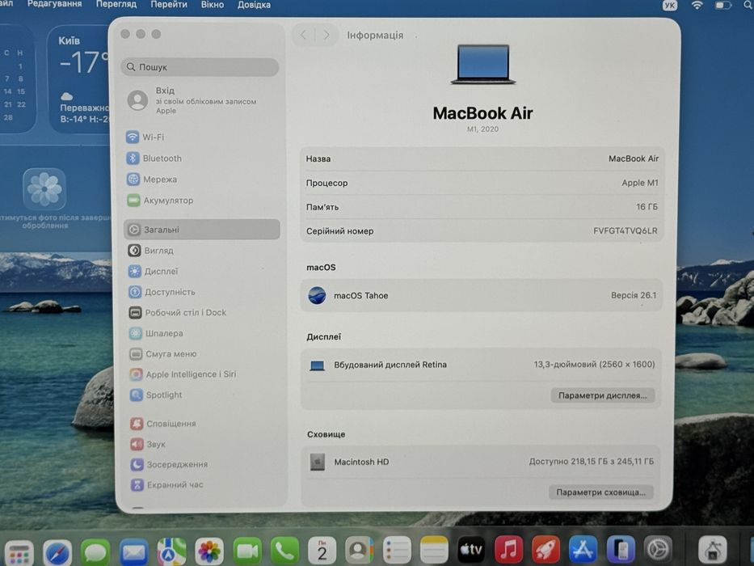
Task: Select Загальні in the sidebar
Action: [x=202, y=230]
